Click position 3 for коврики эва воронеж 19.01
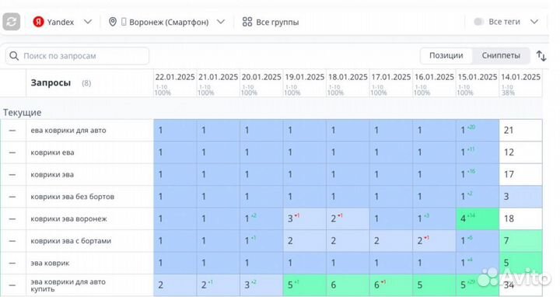 point(305,218)
